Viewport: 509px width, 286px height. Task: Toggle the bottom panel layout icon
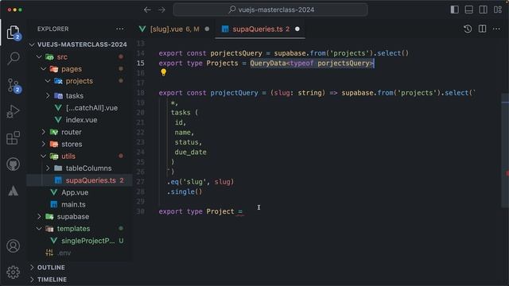coord(468,10)
